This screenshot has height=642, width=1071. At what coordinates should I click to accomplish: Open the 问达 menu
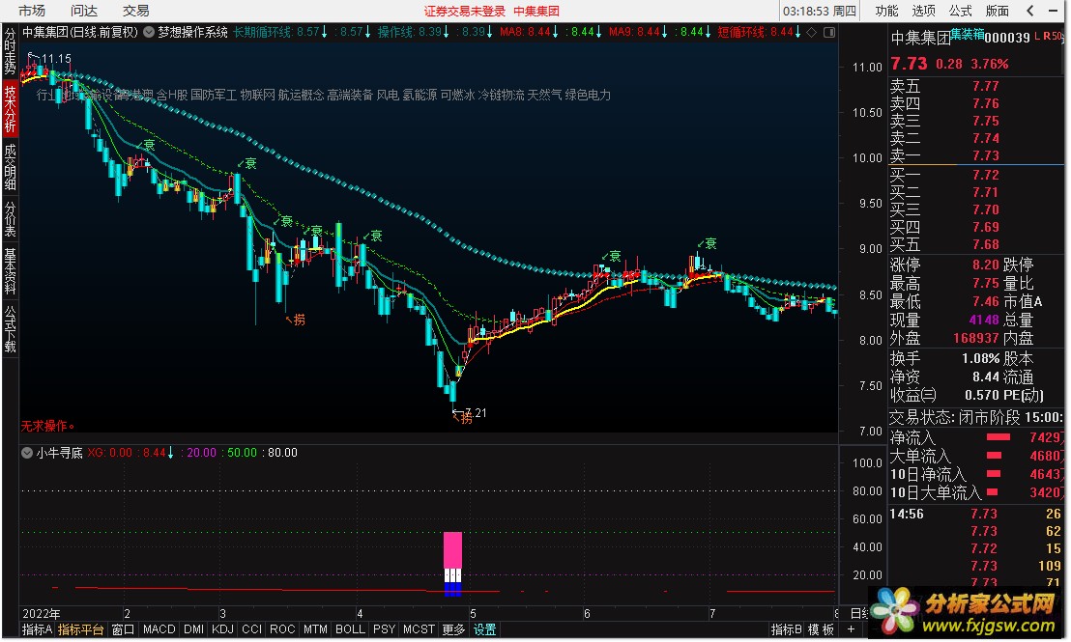[84, 11]
